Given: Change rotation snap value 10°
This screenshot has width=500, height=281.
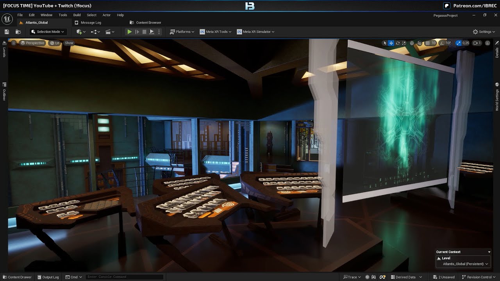Looking at the screenshot, I should pos(448,43).
